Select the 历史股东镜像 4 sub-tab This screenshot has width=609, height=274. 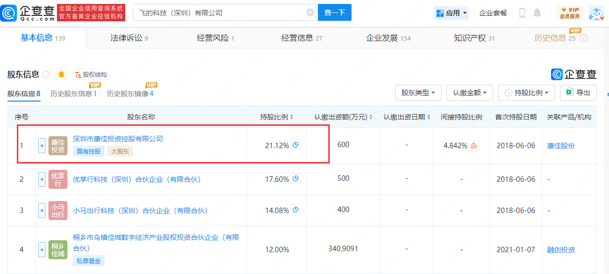click(130, 93)
